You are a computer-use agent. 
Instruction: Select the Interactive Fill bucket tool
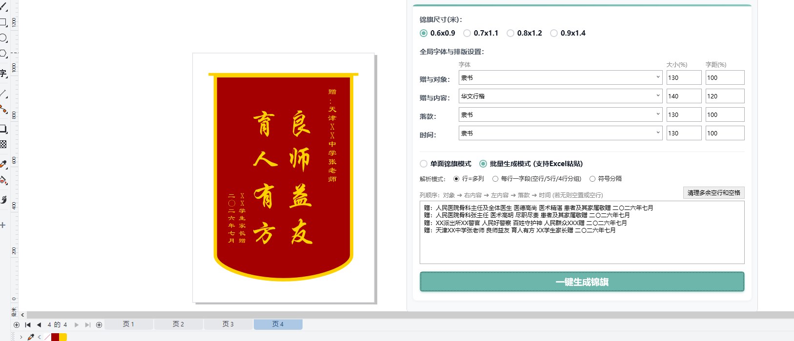3,180
